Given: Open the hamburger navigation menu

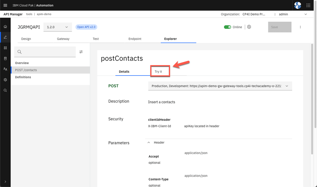Looking at the screenshot, I should coord(5,5).
